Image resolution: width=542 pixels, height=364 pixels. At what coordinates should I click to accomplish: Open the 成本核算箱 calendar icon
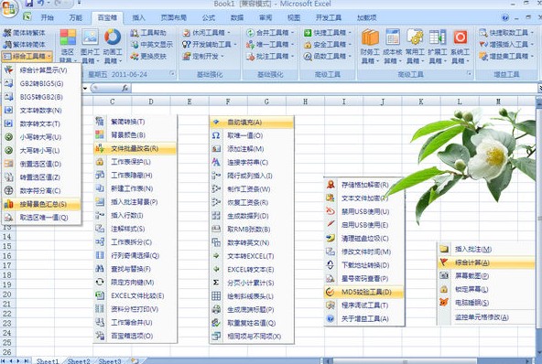(x=393, y=37)
